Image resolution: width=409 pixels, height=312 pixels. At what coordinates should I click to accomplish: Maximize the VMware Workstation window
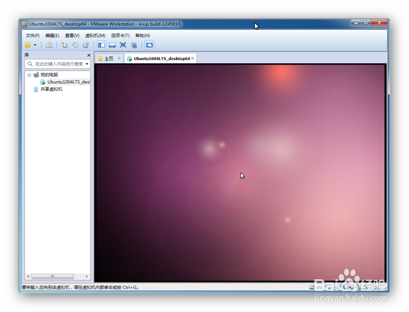tap(366, 23)
